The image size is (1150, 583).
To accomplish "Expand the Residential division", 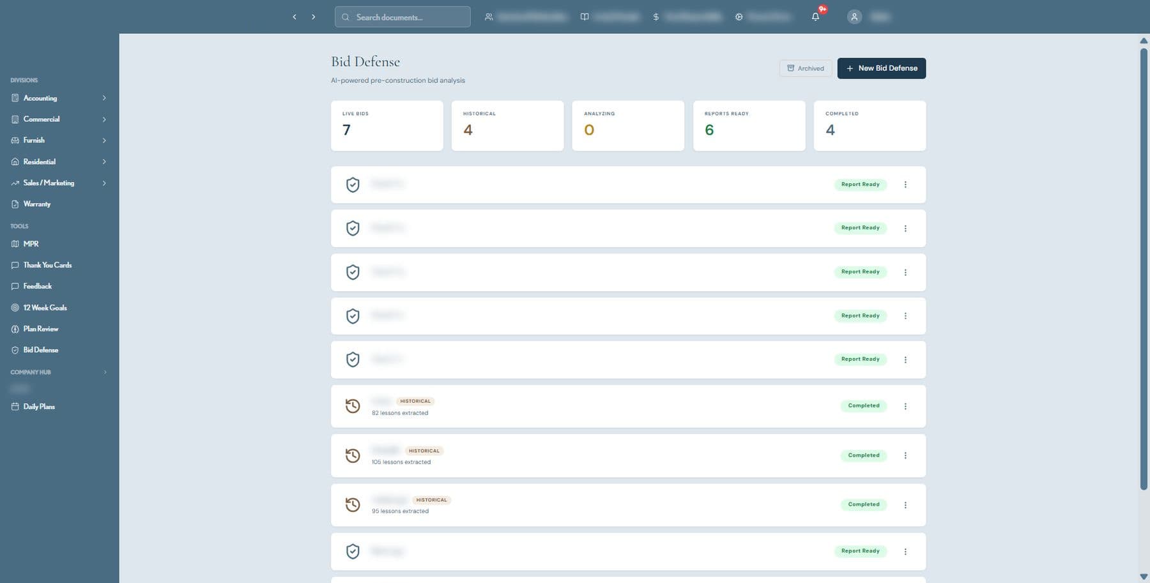I will coord(104,162).
